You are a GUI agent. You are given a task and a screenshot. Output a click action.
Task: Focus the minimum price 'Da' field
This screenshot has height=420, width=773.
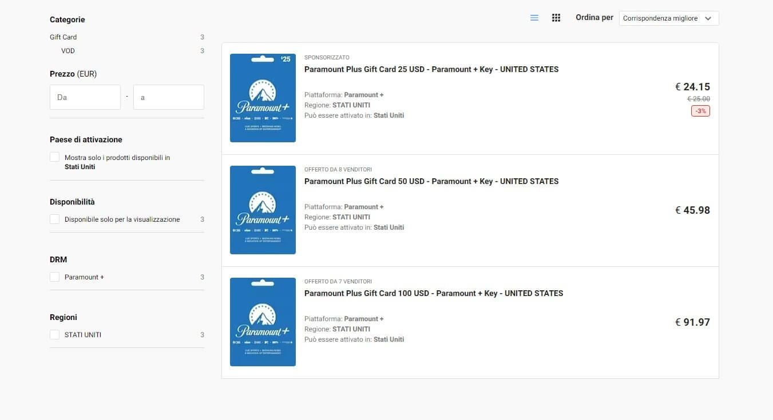[85, 97]
